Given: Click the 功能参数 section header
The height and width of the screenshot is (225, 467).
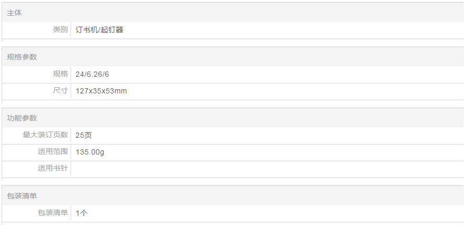Looking at the screenshot, I should (22, 118).
